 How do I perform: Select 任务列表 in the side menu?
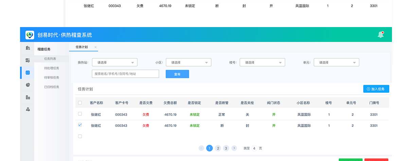coord(50,59)
